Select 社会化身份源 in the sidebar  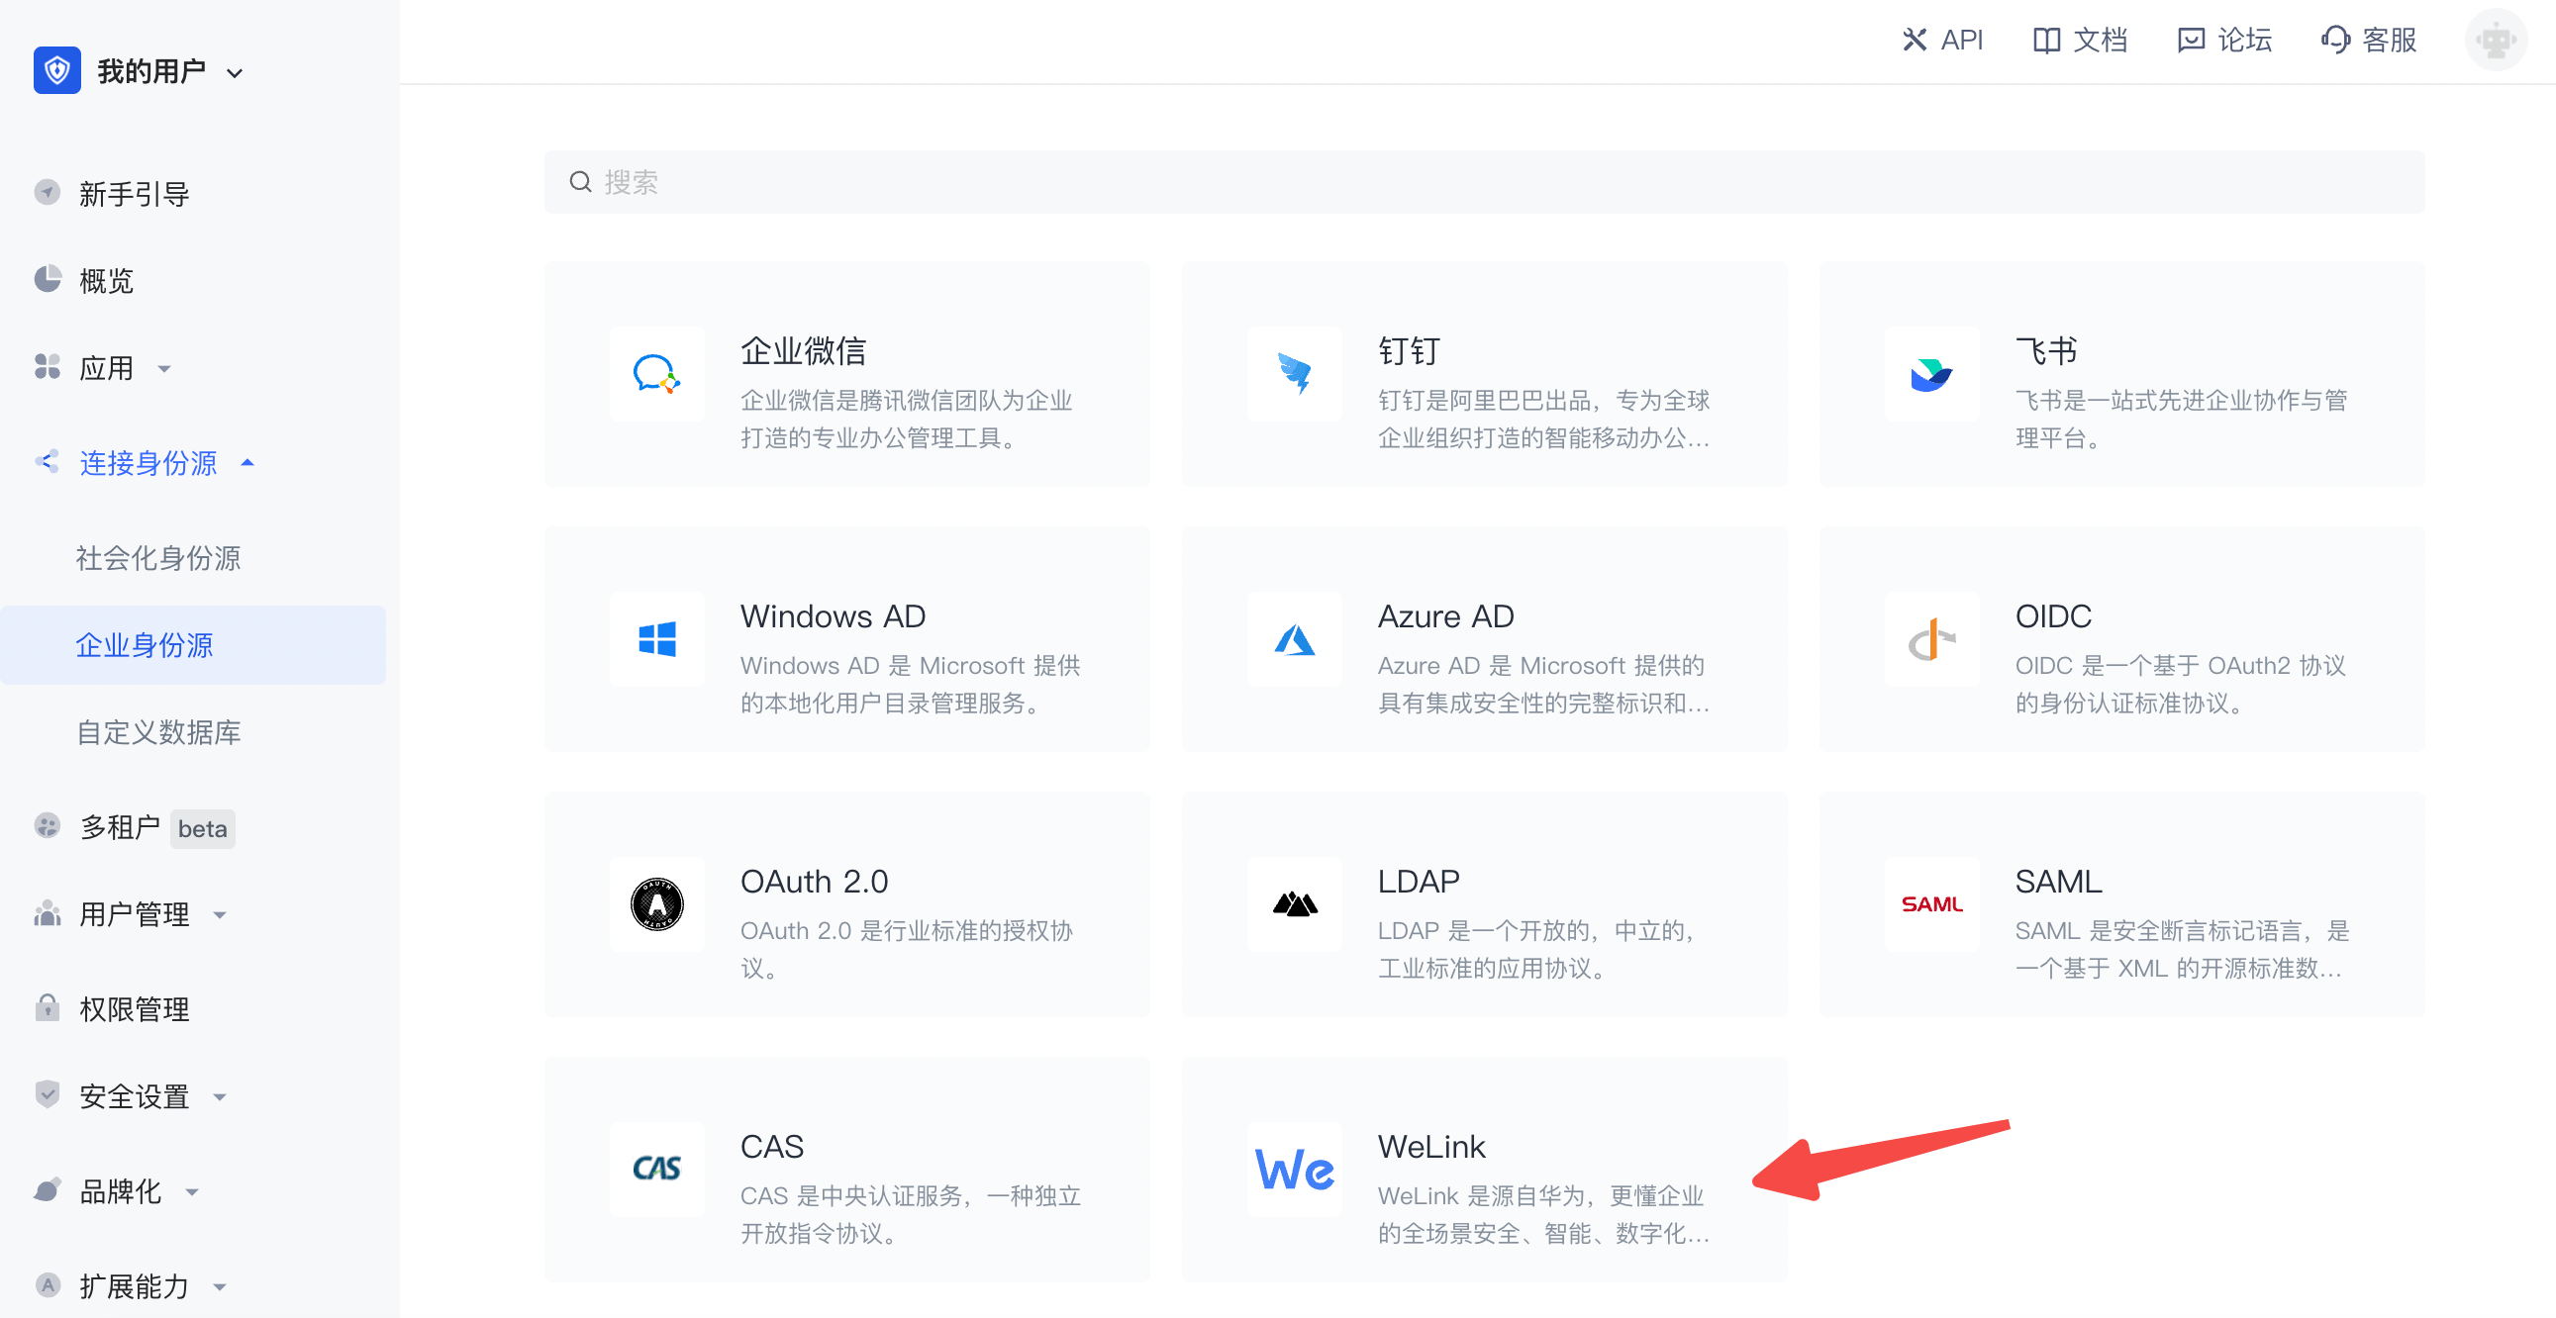158,558
